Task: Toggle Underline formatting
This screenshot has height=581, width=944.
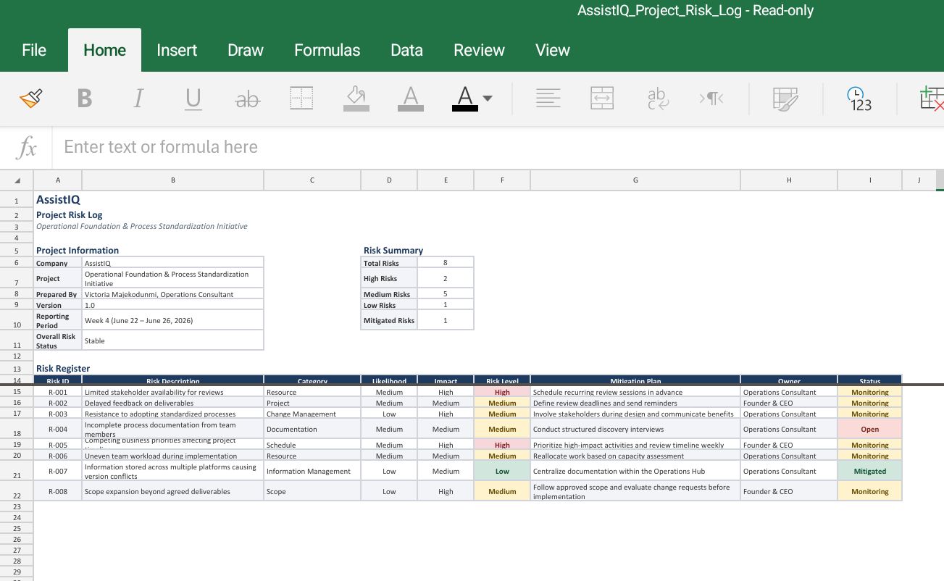Action: [193, 99]
